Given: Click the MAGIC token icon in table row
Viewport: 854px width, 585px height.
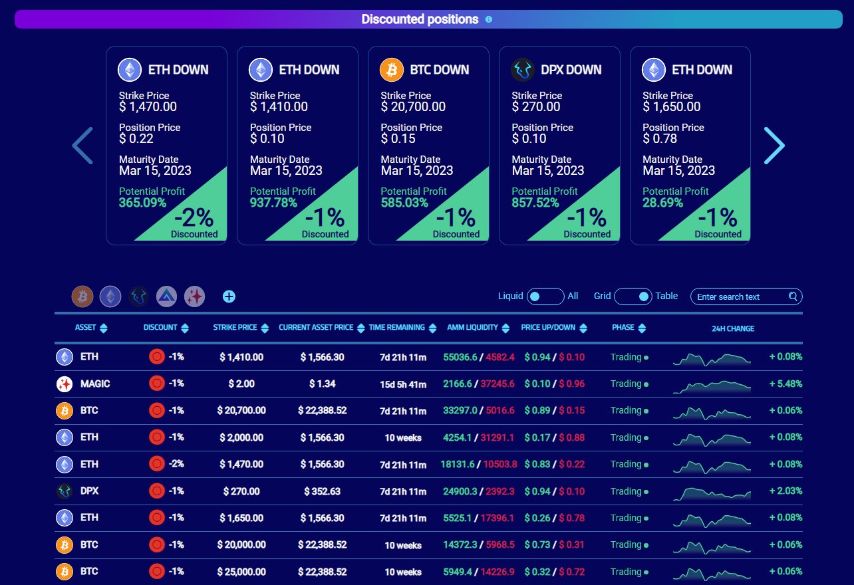Looking at the screenshot, I should point(65,384).
